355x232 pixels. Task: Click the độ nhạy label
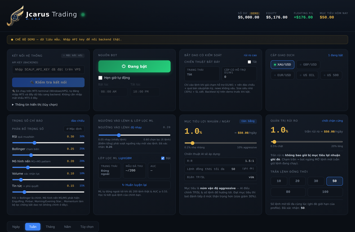tap(136, 127)
